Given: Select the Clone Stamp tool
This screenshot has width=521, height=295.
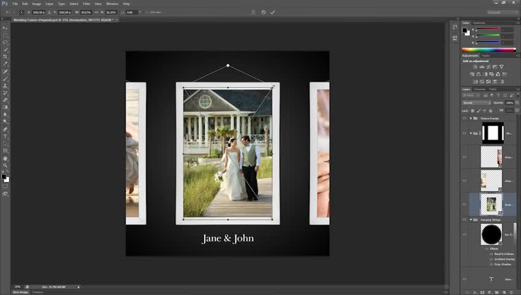Looking at the screenshot, I should [x=5, y=85].
